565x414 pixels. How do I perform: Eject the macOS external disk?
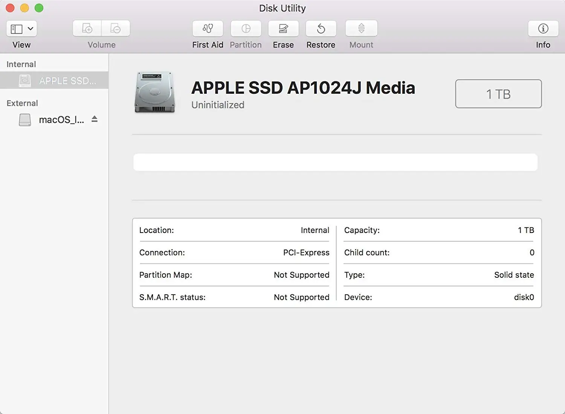95,119
